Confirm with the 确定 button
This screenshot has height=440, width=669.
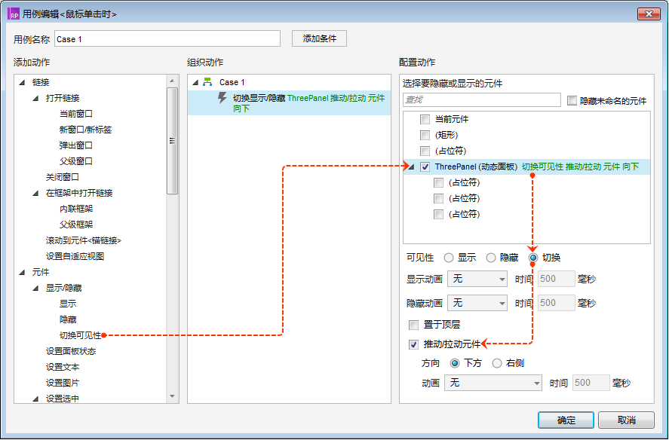click(x=566, y=420)
